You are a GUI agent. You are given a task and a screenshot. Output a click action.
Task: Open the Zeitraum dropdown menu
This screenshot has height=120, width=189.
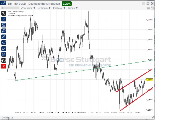point(44,8)
